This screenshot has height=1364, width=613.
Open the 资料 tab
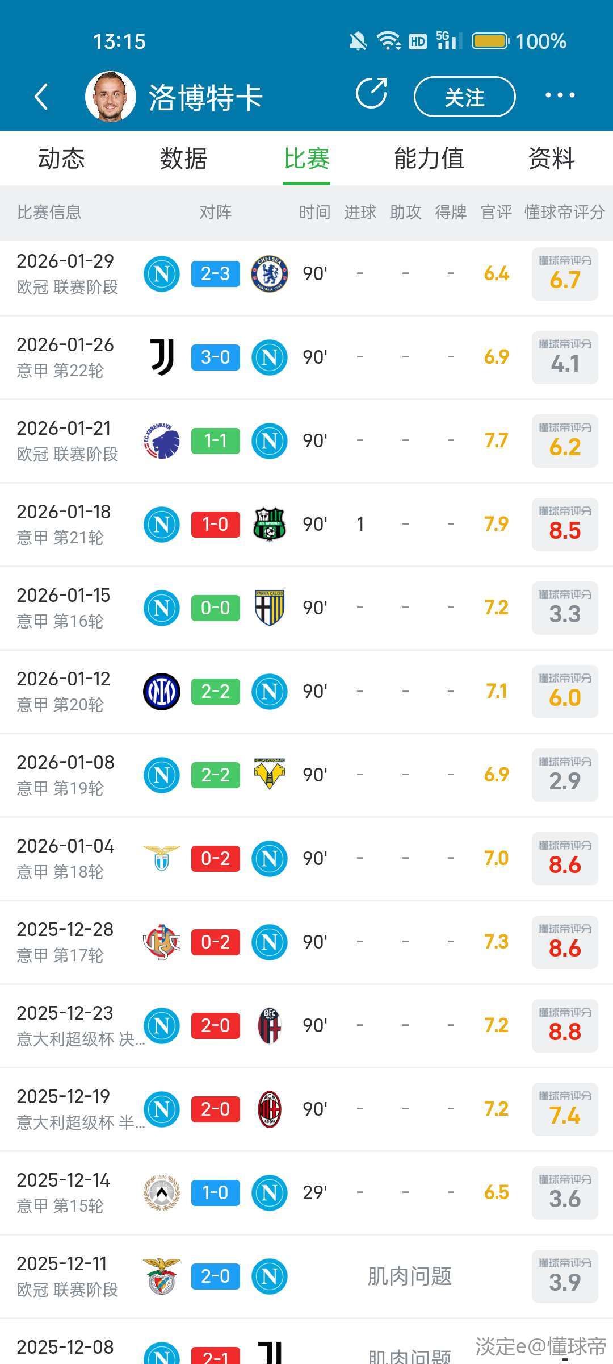551,159
